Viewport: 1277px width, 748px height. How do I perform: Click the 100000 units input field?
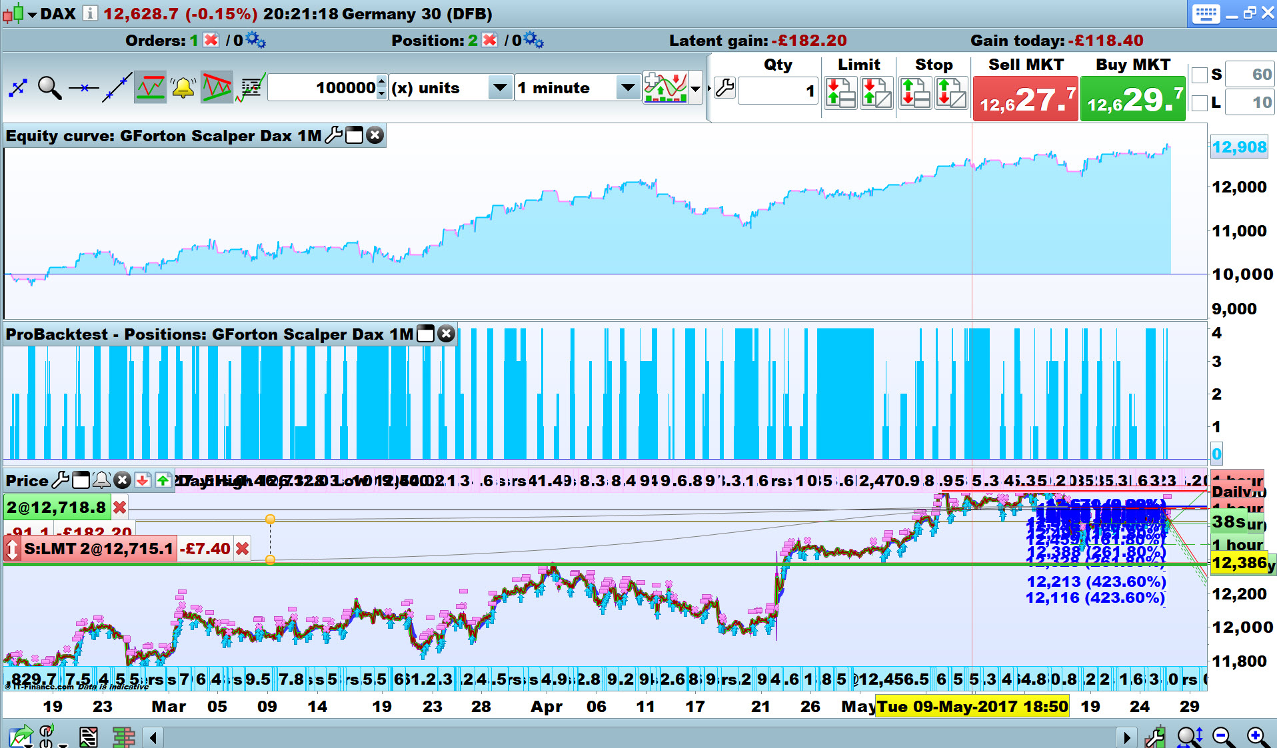[323, 87]
